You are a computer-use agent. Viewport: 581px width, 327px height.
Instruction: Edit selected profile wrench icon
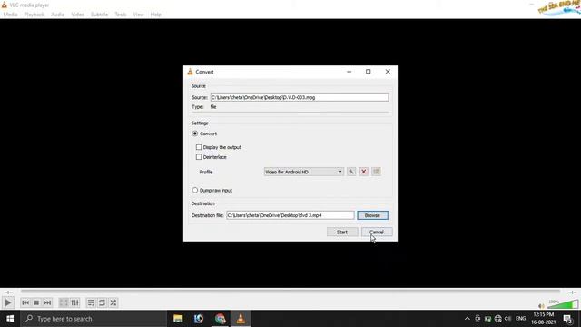click(x=351, y=172)
